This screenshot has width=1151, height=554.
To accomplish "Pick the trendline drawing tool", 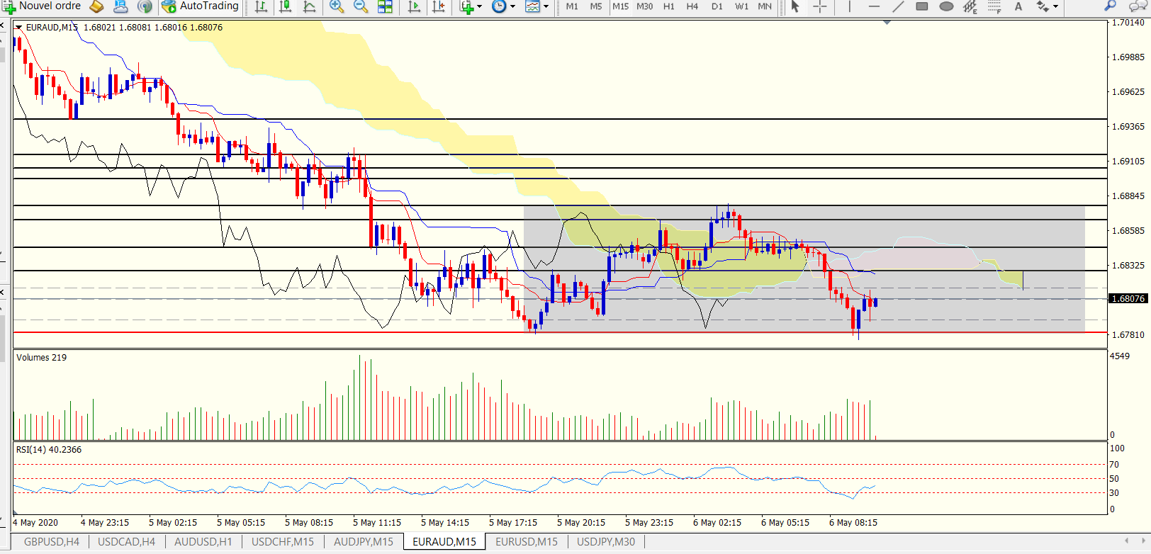I will [898, 6].
